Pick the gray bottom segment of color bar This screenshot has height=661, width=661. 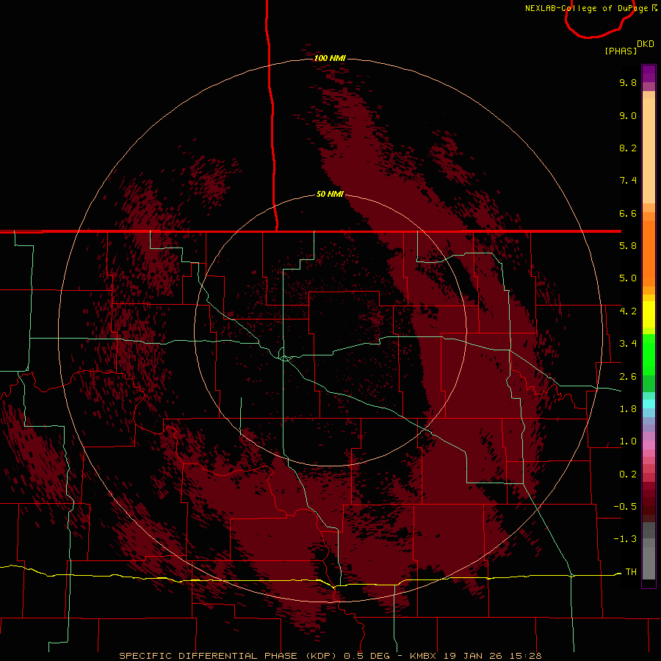coord(649,563)
